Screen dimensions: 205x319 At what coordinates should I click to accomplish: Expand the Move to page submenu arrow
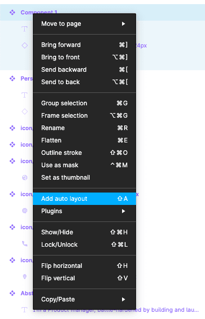pos(123,24)
